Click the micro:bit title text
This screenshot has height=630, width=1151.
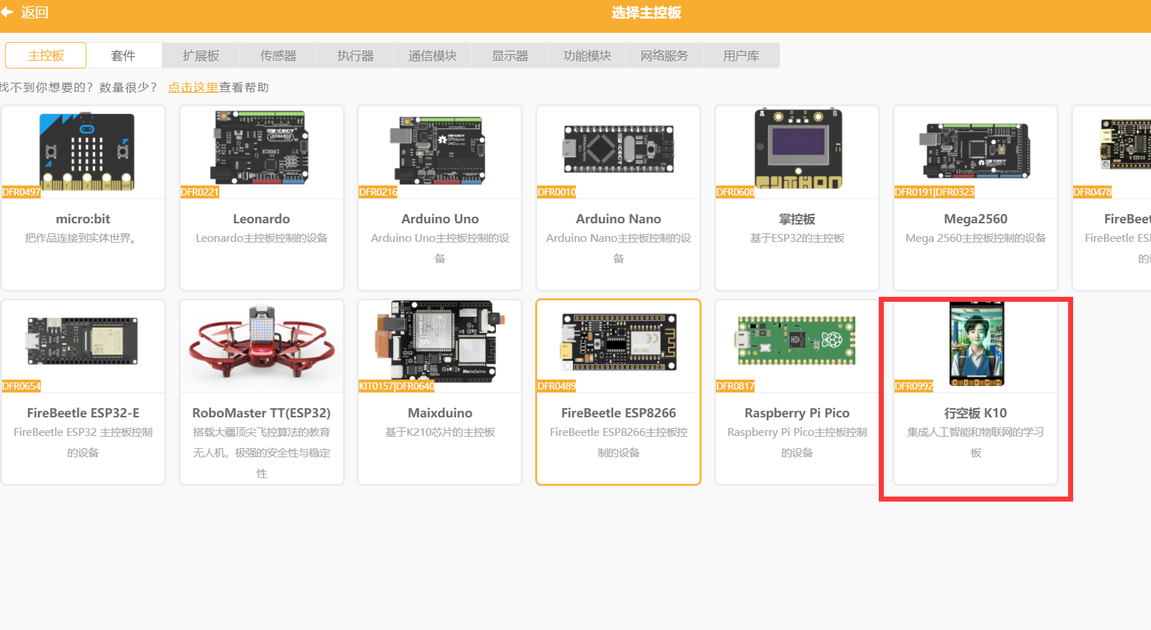pyautogui.click(x=83, y=219)
